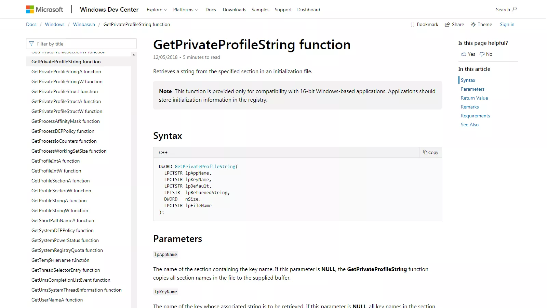Click the Docs breadcrumb link

point(31,24)
